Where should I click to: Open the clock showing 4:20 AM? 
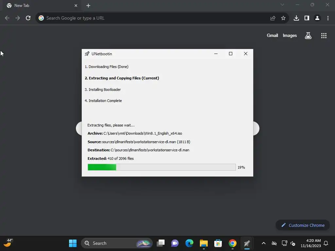(x=311, y=243)
